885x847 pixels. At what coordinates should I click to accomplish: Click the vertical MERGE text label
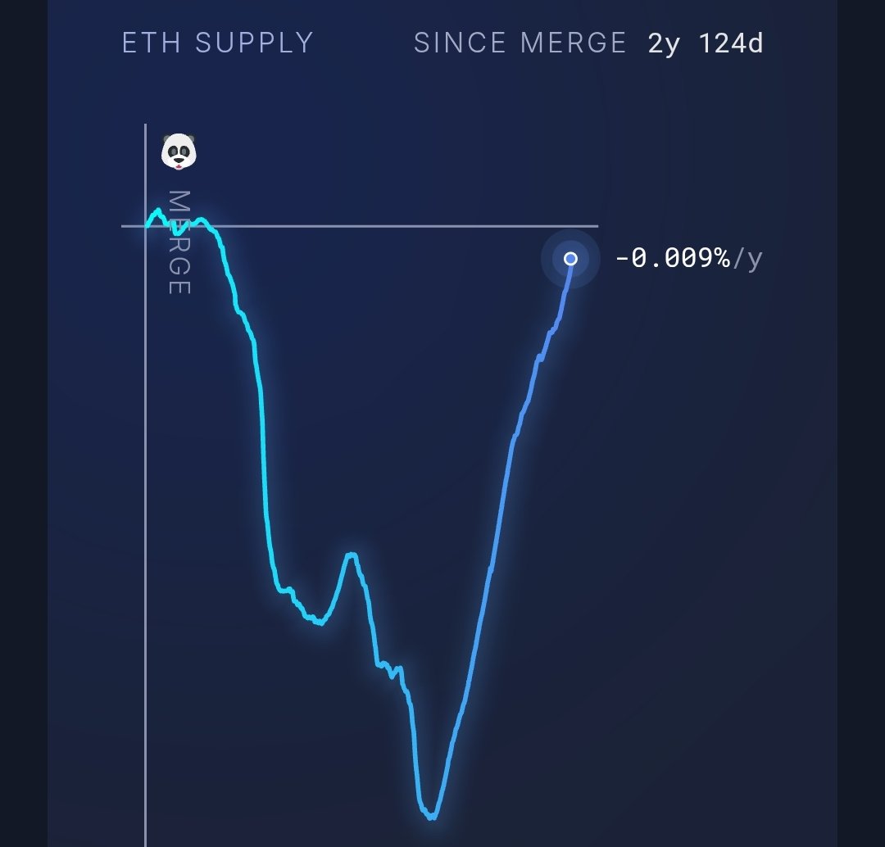click(x=179, y=242)
